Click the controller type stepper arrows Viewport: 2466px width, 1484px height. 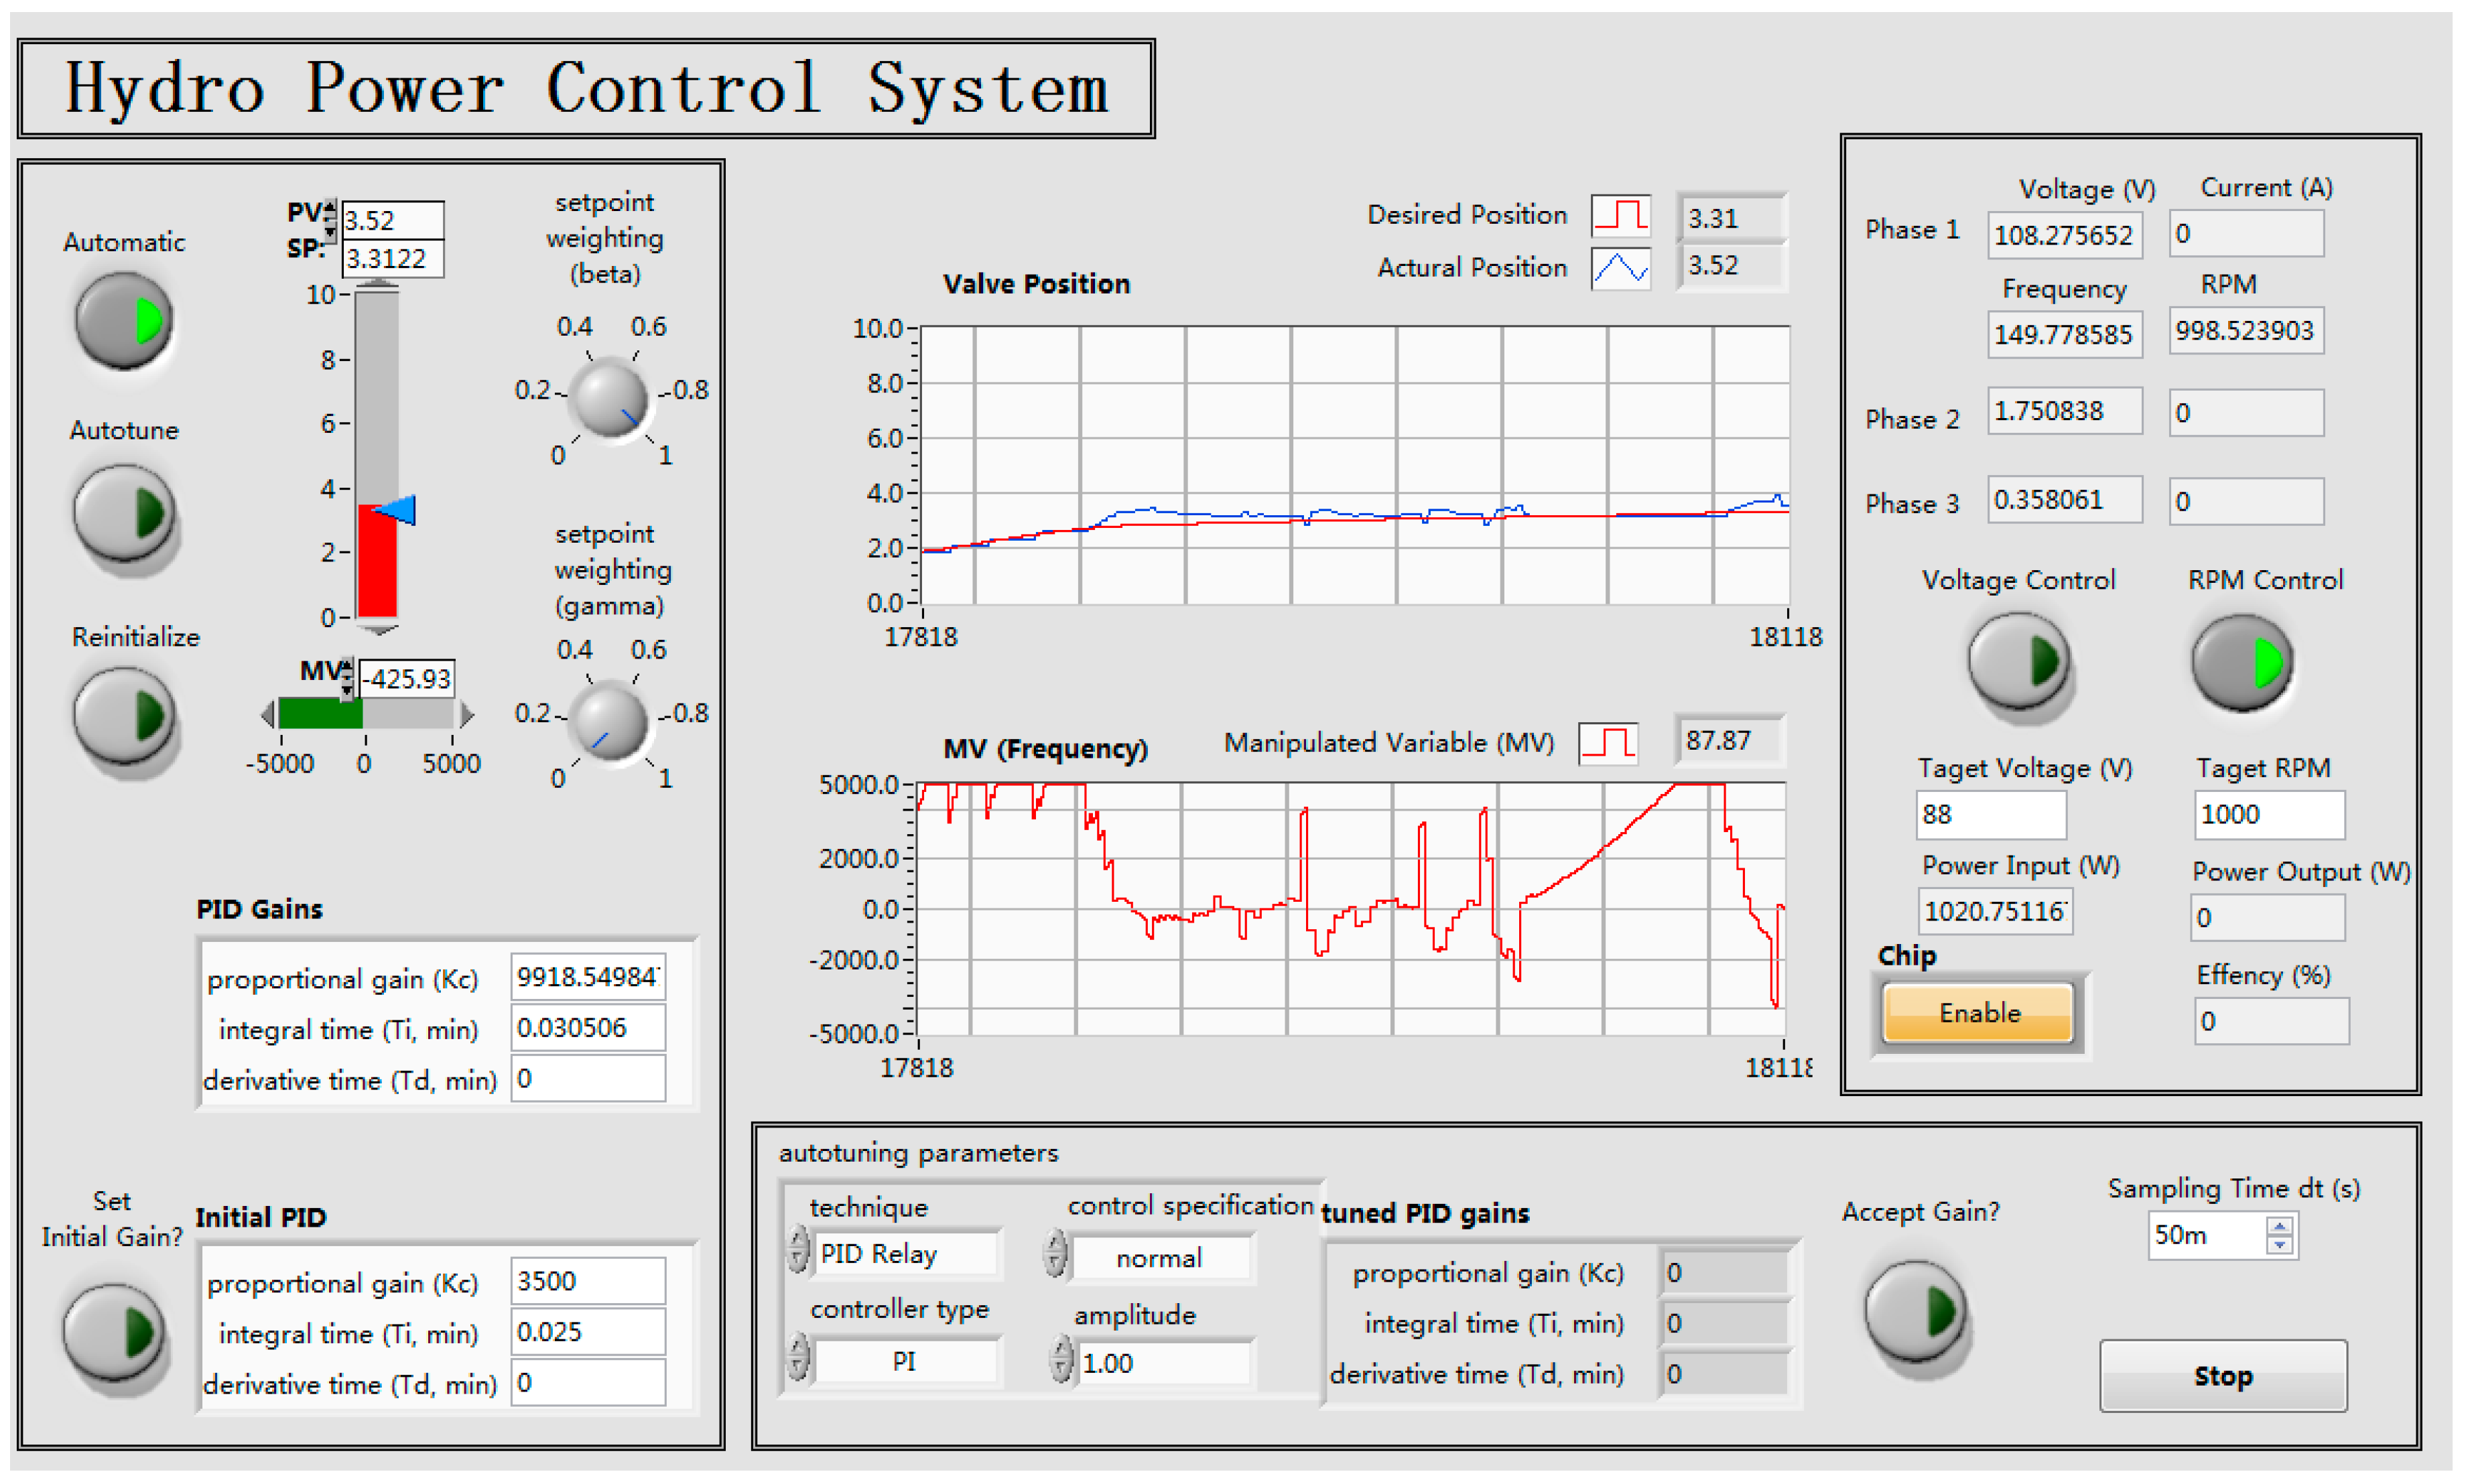coord(797,1356)
